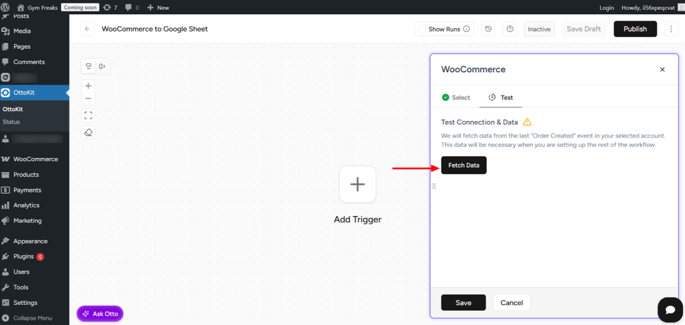Click the eraser clear canvas icon
The width and height of the screenshot is (685, 325).
point(88,132)
